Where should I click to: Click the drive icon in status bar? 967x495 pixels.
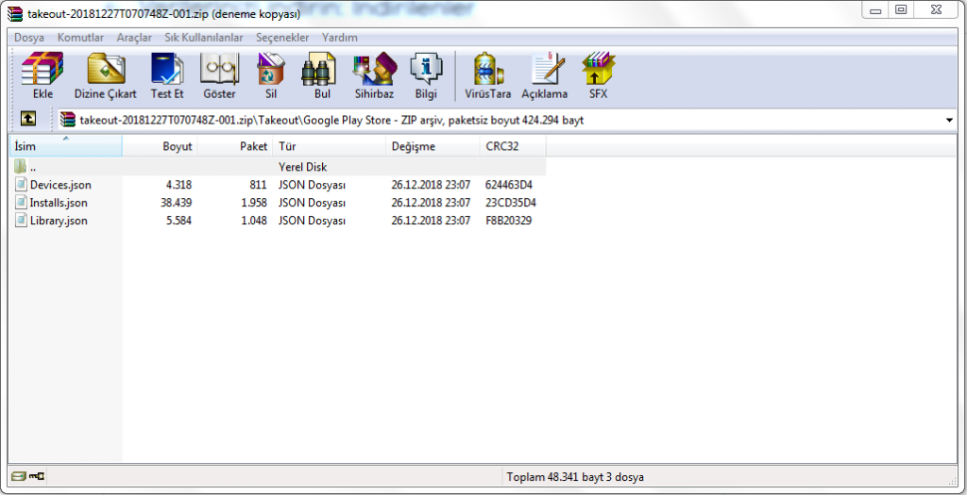pyautogui.click(x=19, y=476)
